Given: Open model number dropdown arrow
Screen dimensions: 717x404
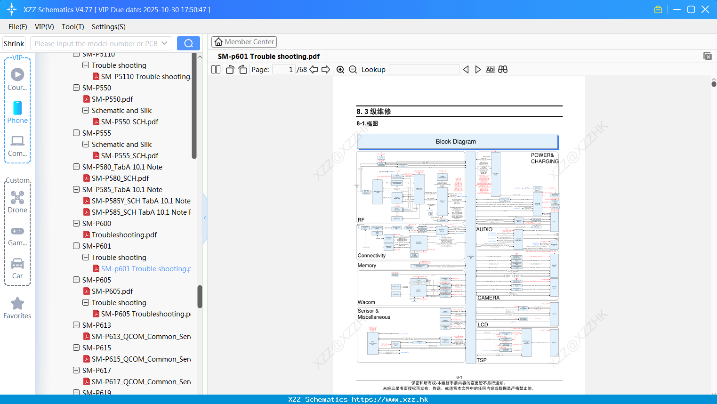Looking at the screenshot, I should pos(164,43).
